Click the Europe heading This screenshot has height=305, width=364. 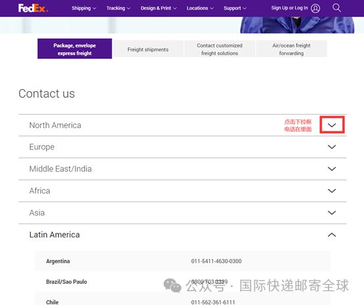pos(42,147)
